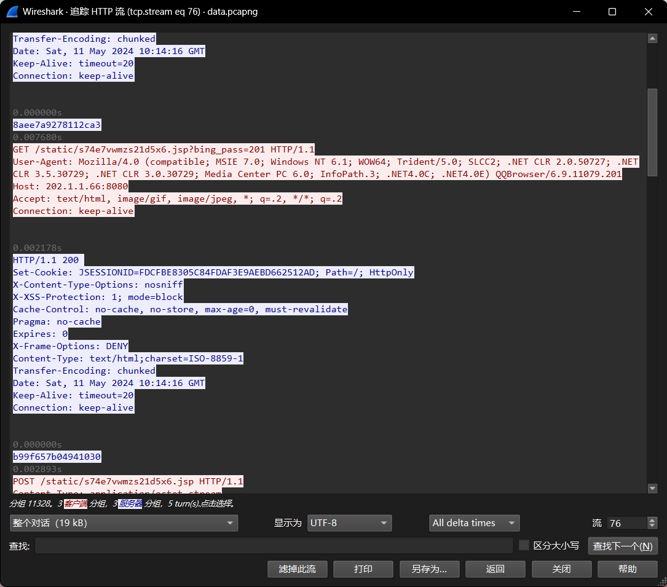Click the top Transfer-Encoding: chunked line
The image size is (667, 587).
click(x=84, y=39)
